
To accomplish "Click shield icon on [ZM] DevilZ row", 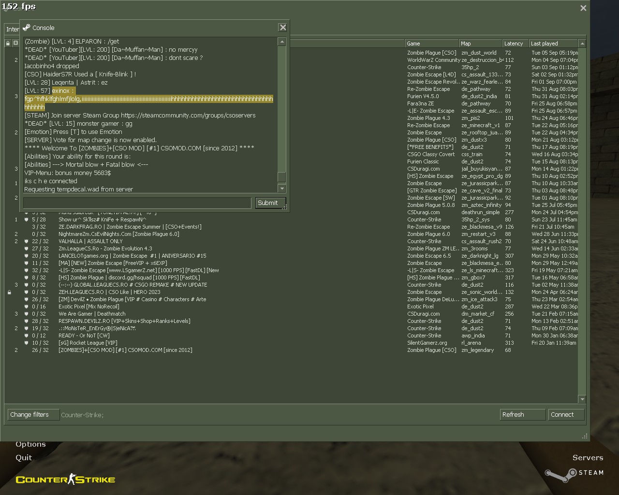I will 27,299.
